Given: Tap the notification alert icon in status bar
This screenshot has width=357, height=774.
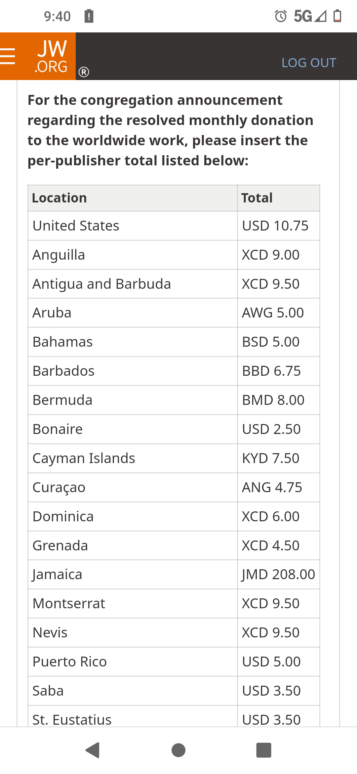Looking at the screenshot, I should tap(89, 16).
